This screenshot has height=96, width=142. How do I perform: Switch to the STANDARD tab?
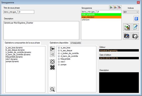point(76,43)
